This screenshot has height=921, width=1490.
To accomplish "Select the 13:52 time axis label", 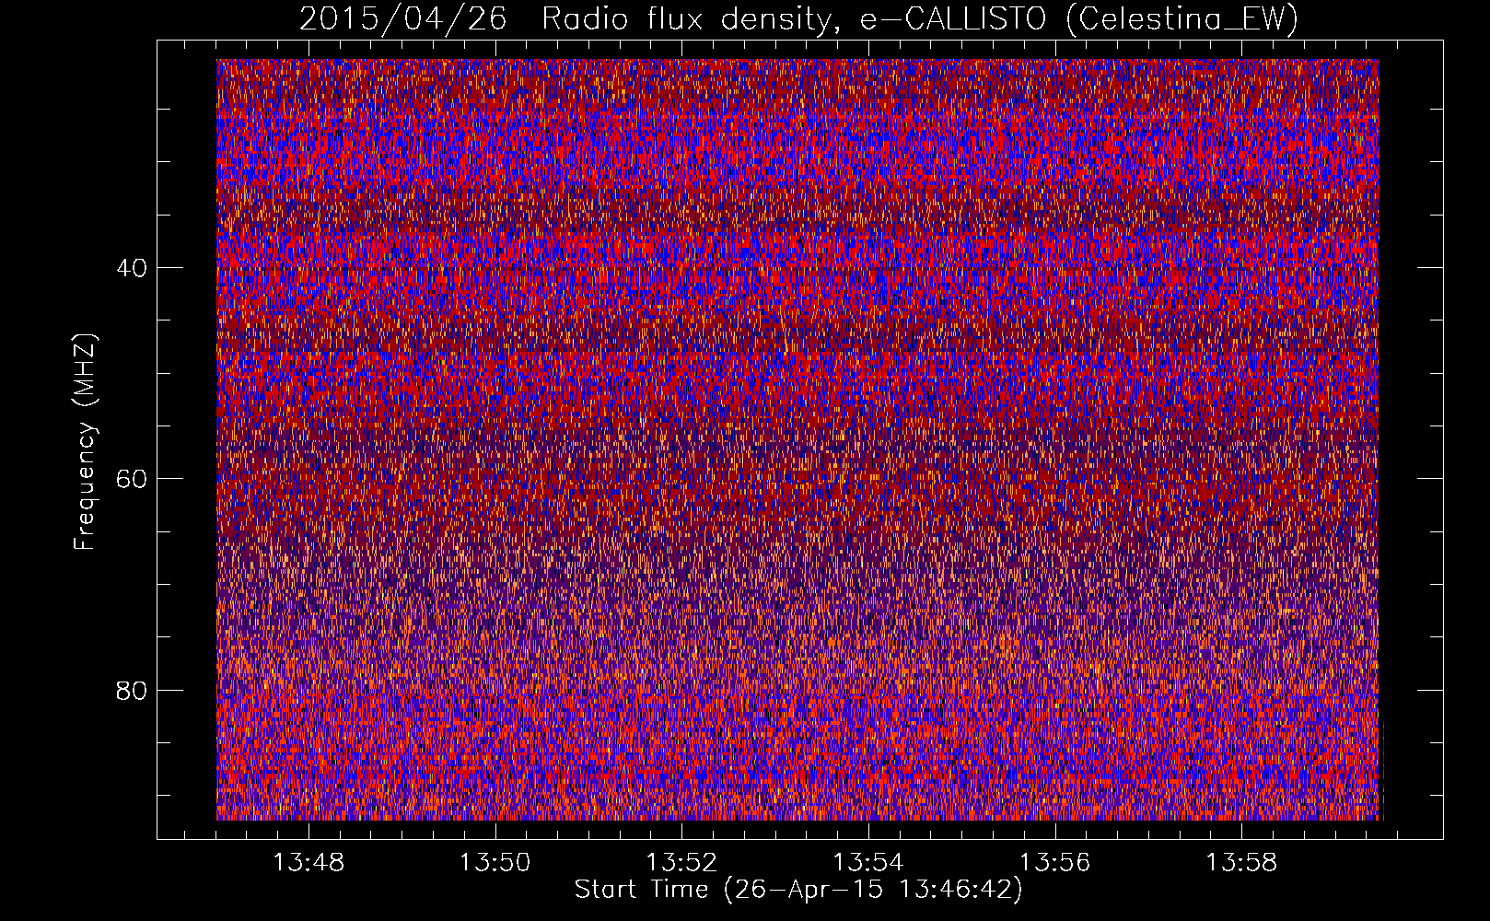I will [681, 863].
